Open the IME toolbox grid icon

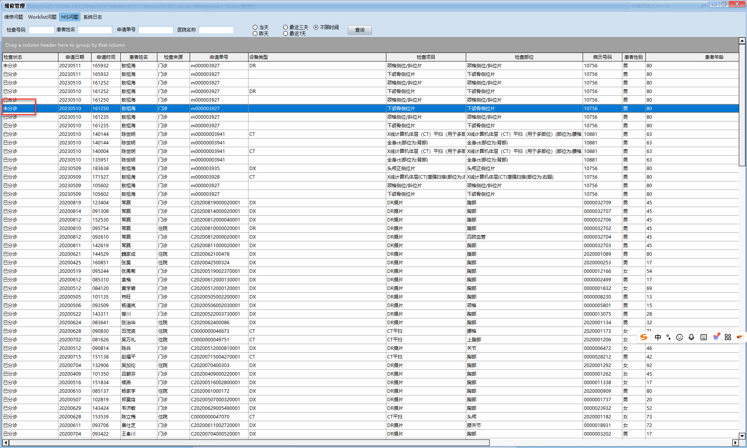click(x=728, y=337)
